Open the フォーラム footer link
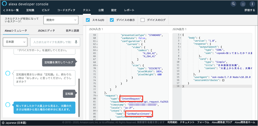This screenshot has width=258, height=126. [x=203, y=122]
